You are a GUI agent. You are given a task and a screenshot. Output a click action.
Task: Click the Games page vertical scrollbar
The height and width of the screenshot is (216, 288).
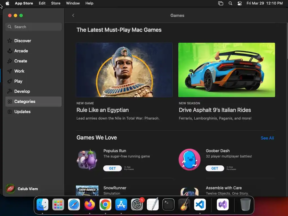[287, 40]
